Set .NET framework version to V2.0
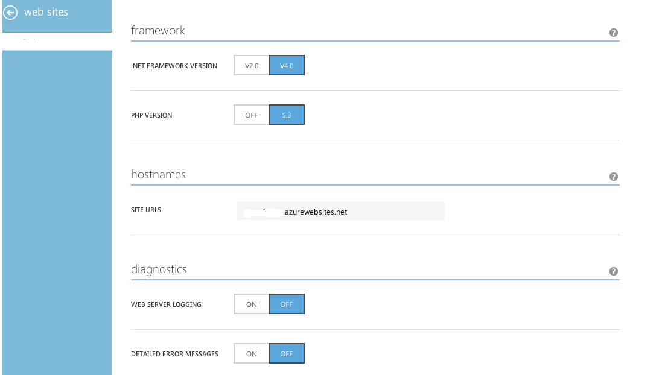Image resolution: width=662 pixels, height=375 pixels. click(252, 65)
